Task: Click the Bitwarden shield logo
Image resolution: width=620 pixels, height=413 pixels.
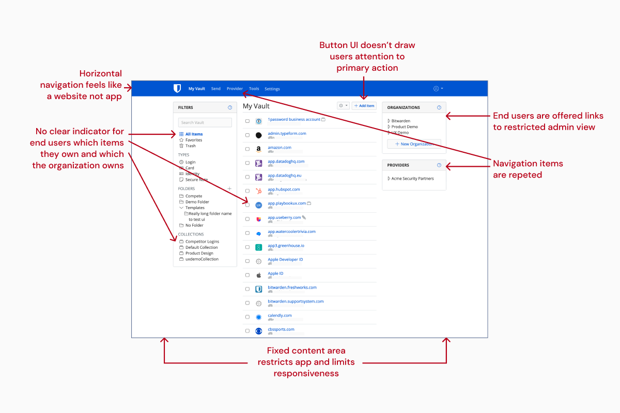Action: pyautogui.click(x=177, y=88)
